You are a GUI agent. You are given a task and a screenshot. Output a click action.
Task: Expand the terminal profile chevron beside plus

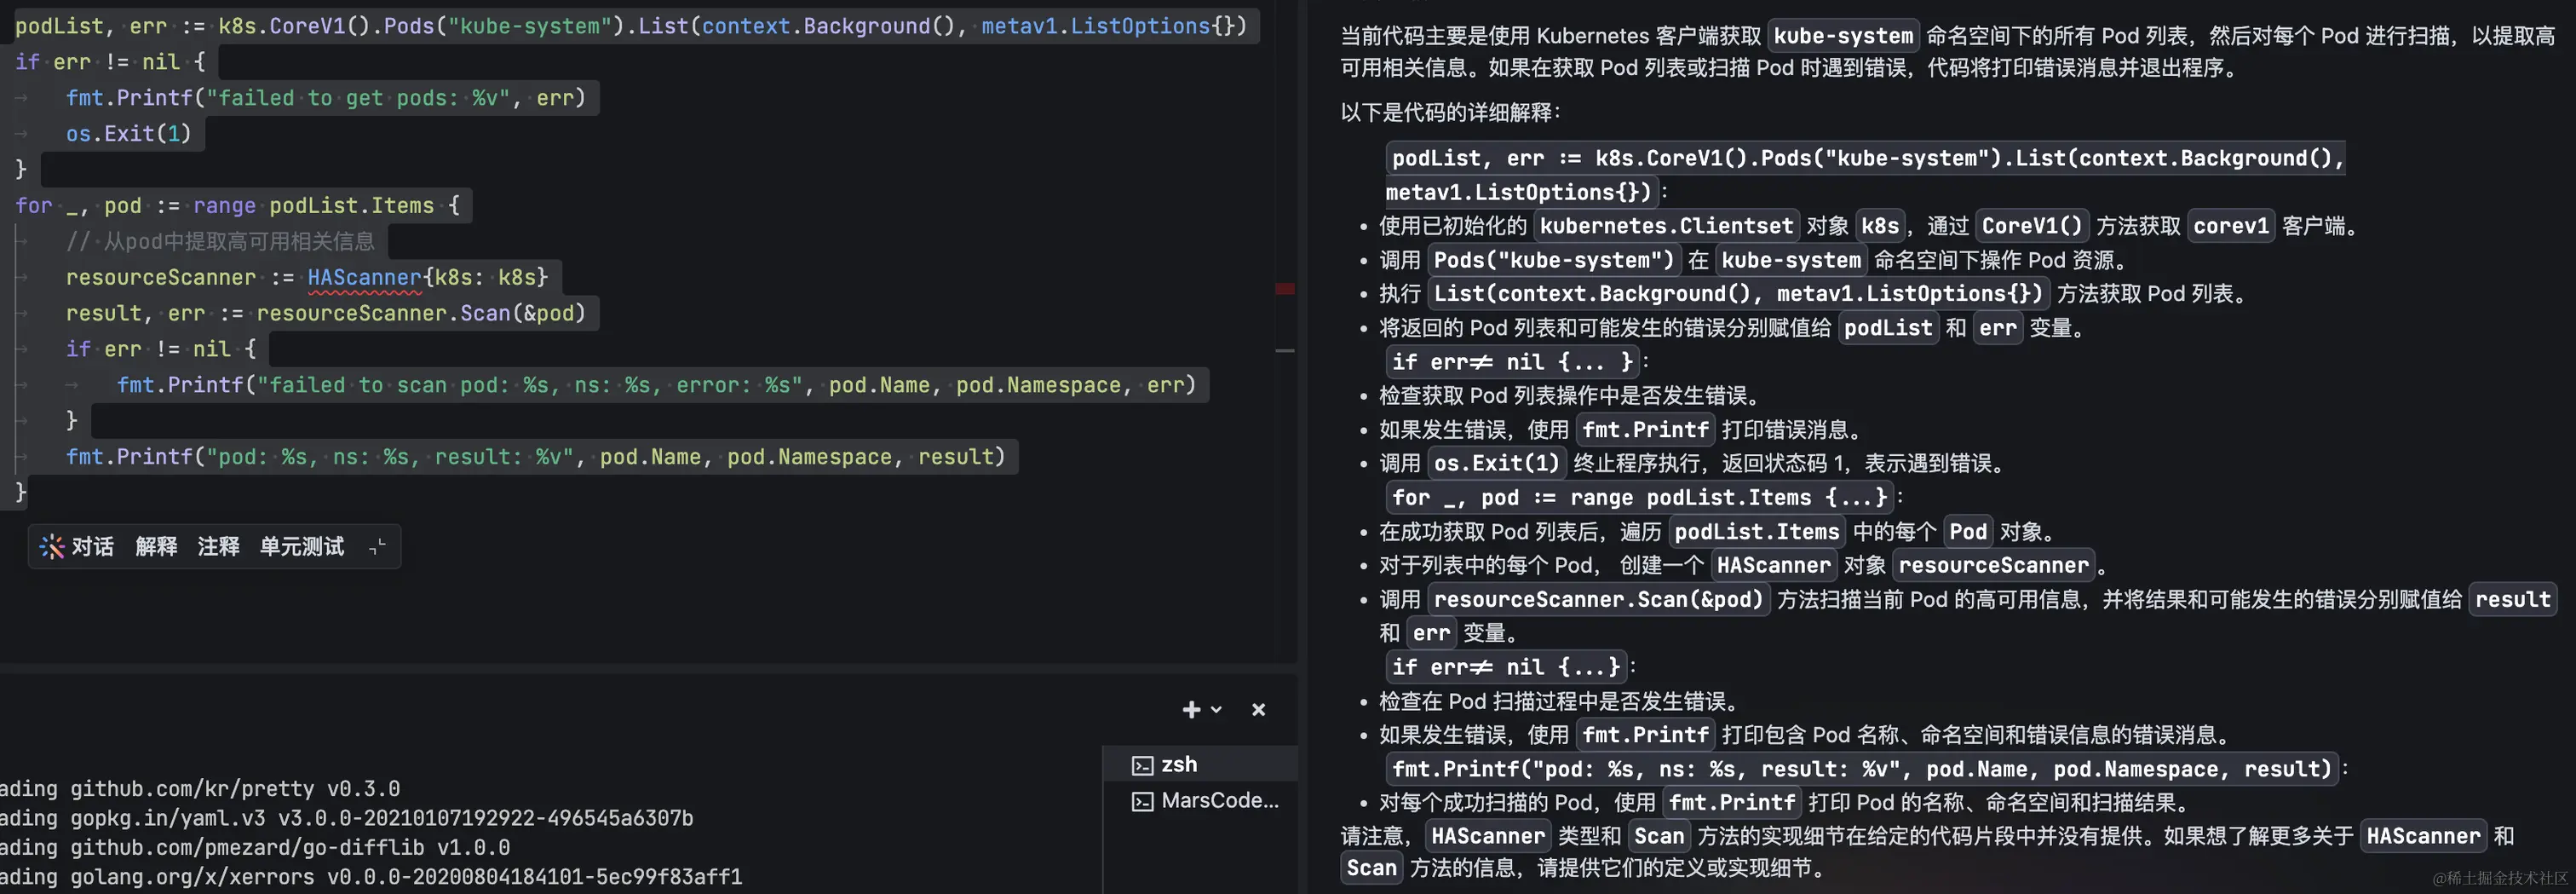pyautogui.click(x=1216, y=710)
